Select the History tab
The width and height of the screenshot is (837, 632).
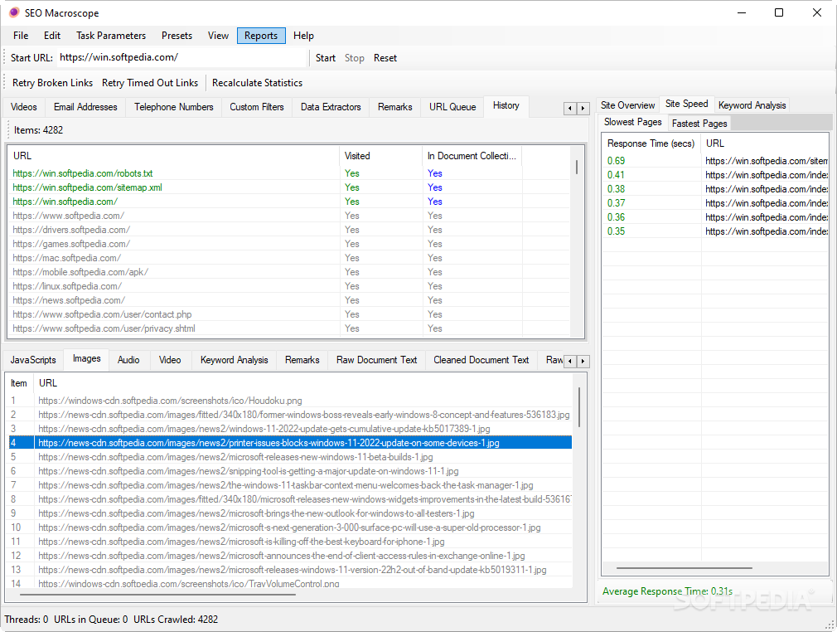pyautogui.click(x=506, y=106)
